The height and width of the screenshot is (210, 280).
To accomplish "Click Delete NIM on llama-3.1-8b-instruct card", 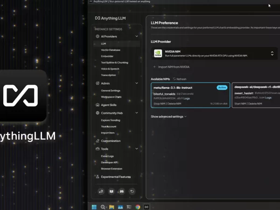I will pyautogui.click(x=174, y=104).
